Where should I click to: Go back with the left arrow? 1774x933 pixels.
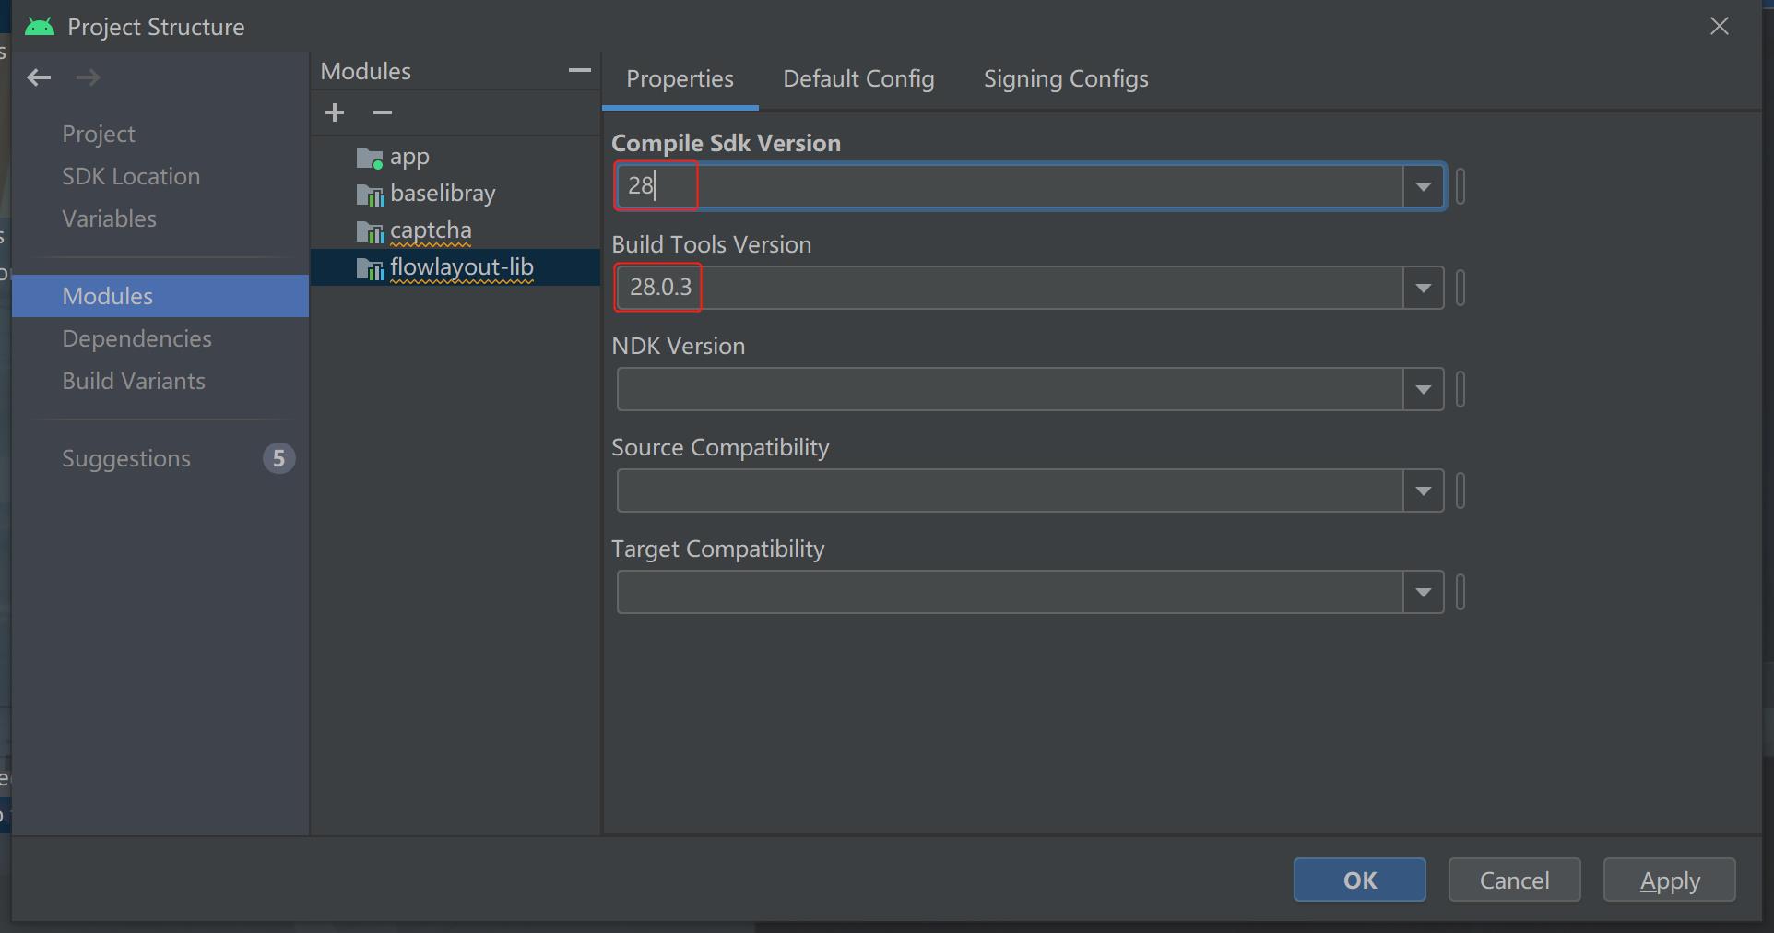[39, 77]
